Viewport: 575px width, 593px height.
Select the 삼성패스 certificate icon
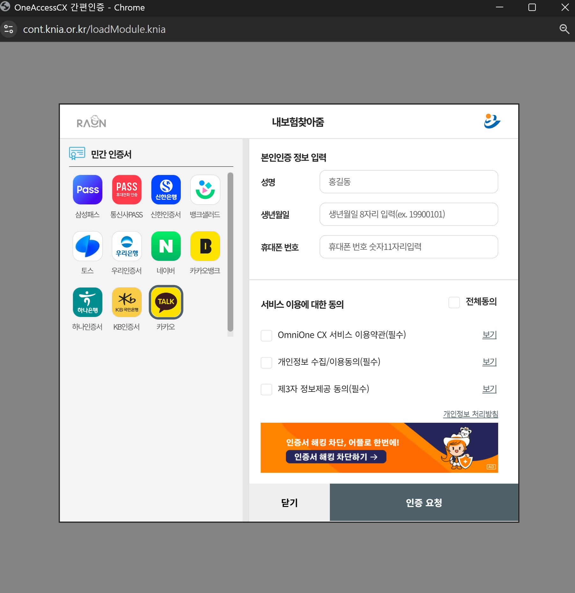pos(88,190)
